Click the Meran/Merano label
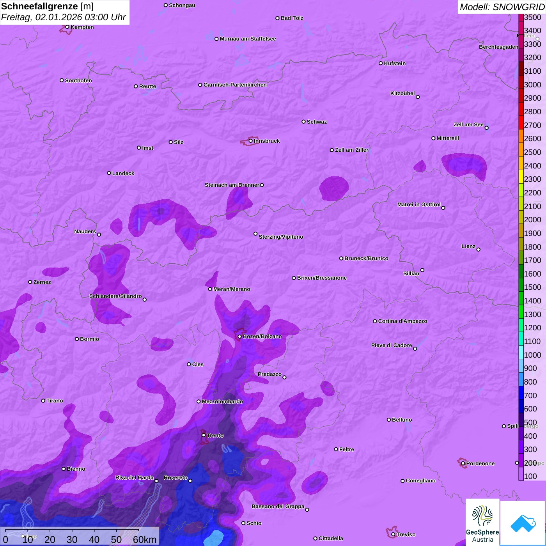 pos(232,289)
